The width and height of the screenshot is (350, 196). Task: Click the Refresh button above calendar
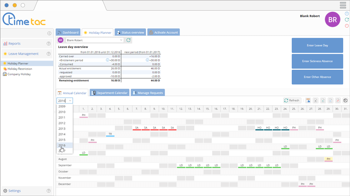[x=292, y=101]
